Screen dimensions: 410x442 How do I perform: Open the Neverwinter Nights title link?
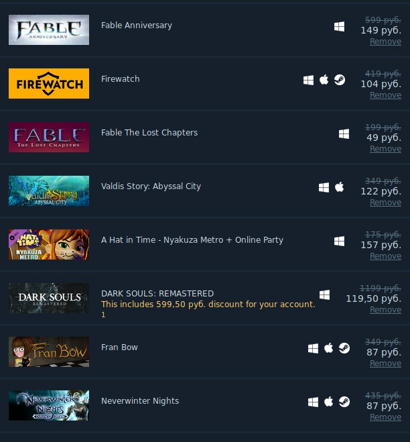140,401
